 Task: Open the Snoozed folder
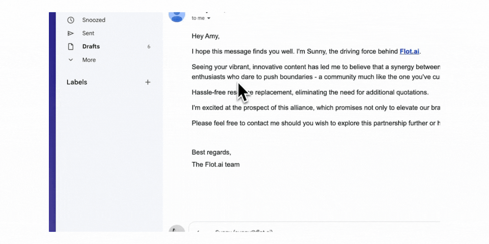click(x=94, y=20)
